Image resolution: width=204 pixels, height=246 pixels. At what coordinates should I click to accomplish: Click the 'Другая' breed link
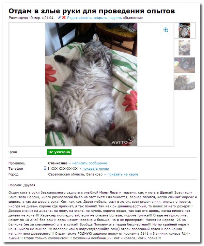point(29,185)
